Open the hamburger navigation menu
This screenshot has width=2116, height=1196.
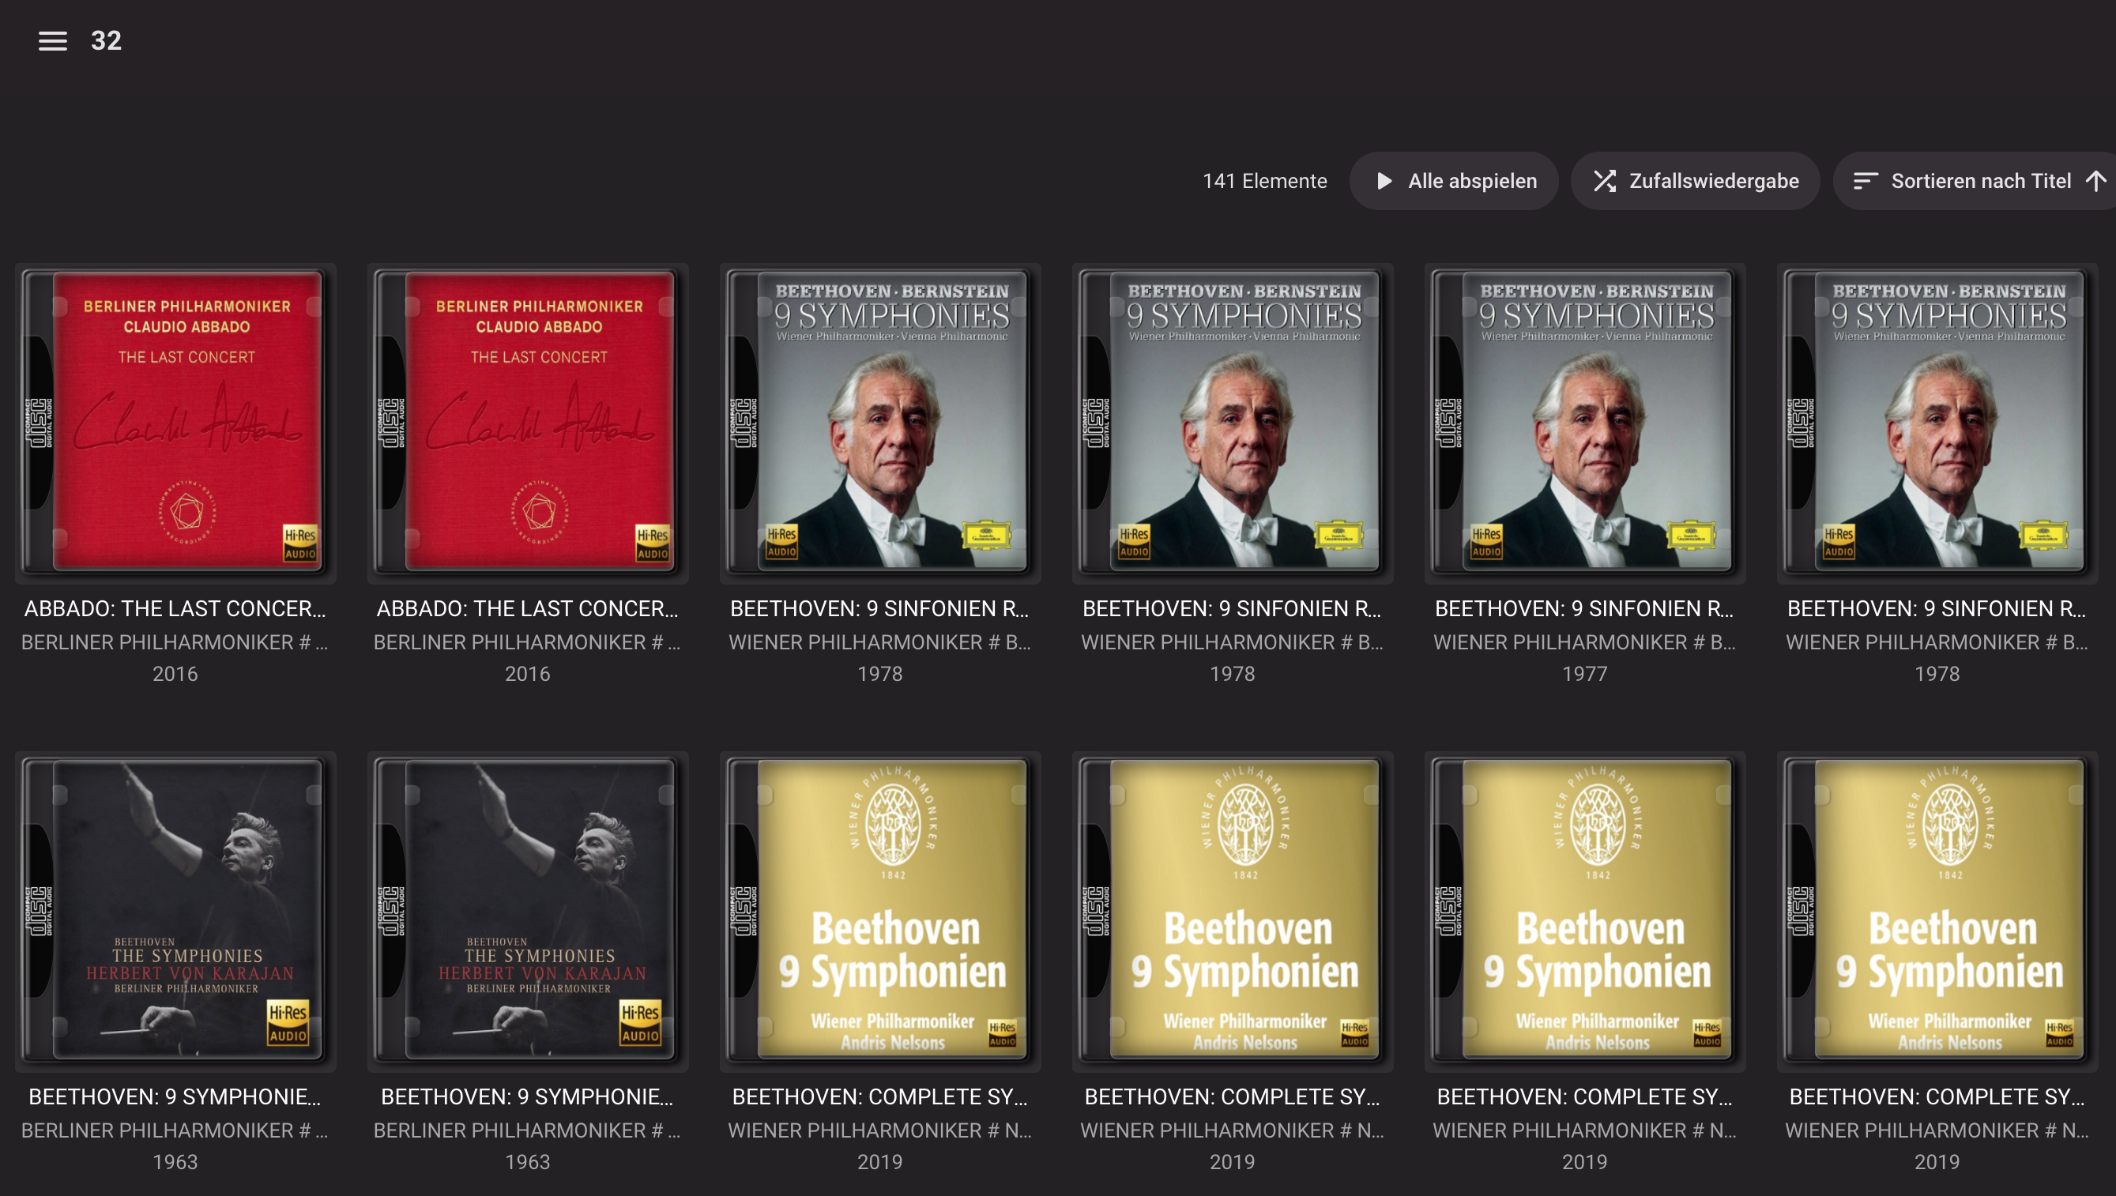coord(53,41)
